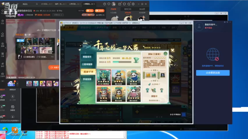248x139 pixels.
Task: Click the Douyu search box
Action: 29,4
